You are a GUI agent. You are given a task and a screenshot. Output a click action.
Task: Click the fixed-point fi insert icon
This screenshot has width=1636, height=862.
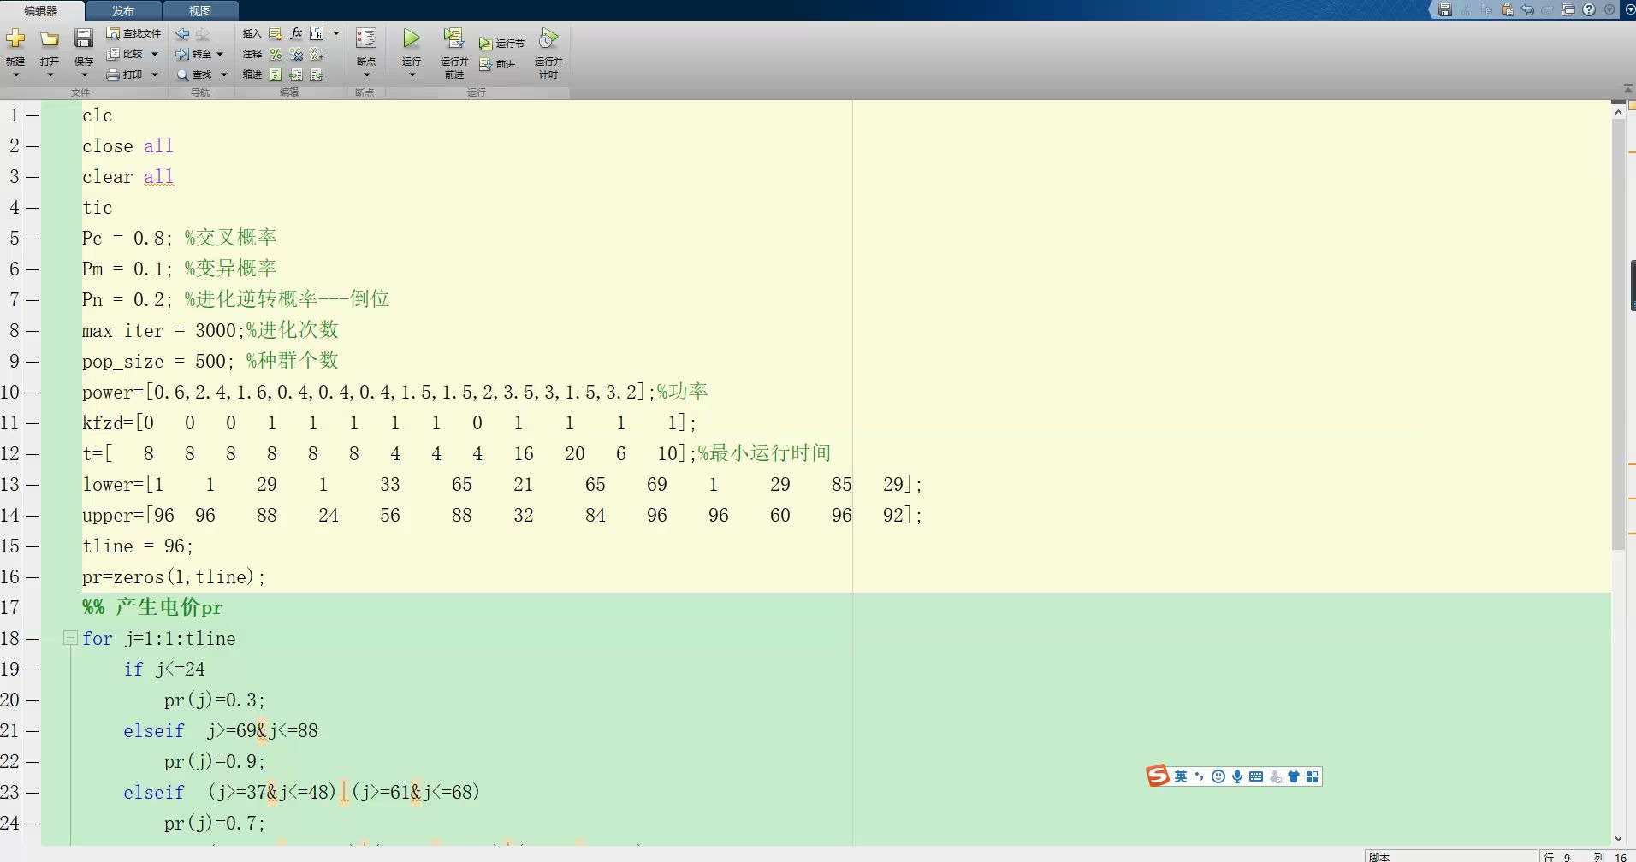(317, 33)
